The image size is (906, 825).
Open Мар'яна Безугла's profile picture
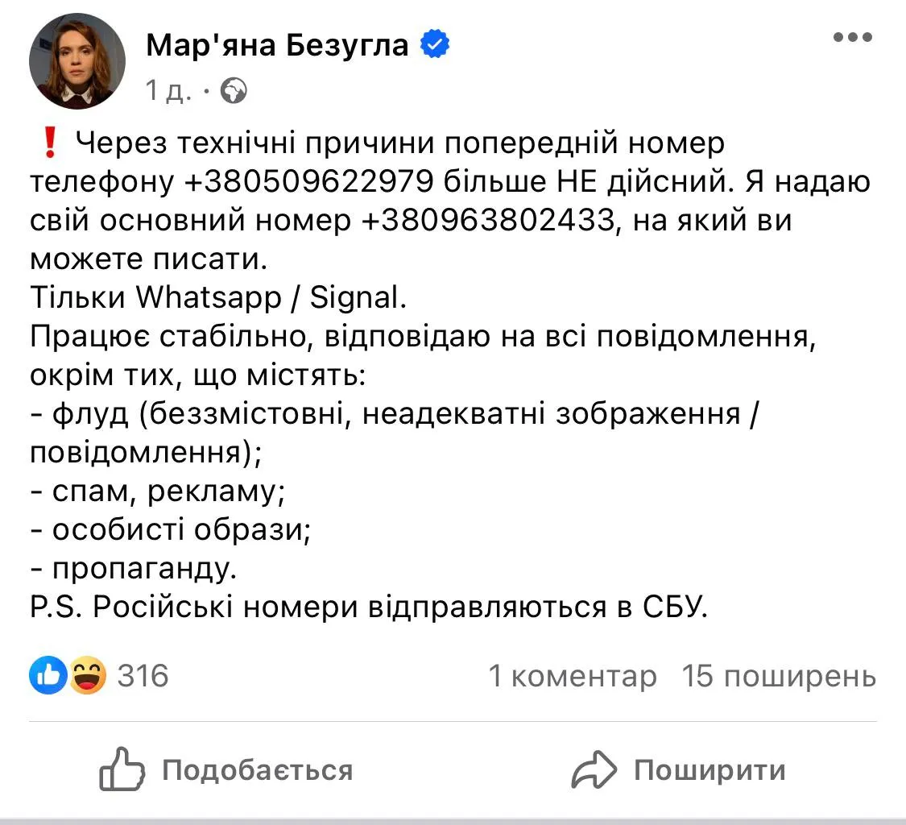(x=77, y=61)
